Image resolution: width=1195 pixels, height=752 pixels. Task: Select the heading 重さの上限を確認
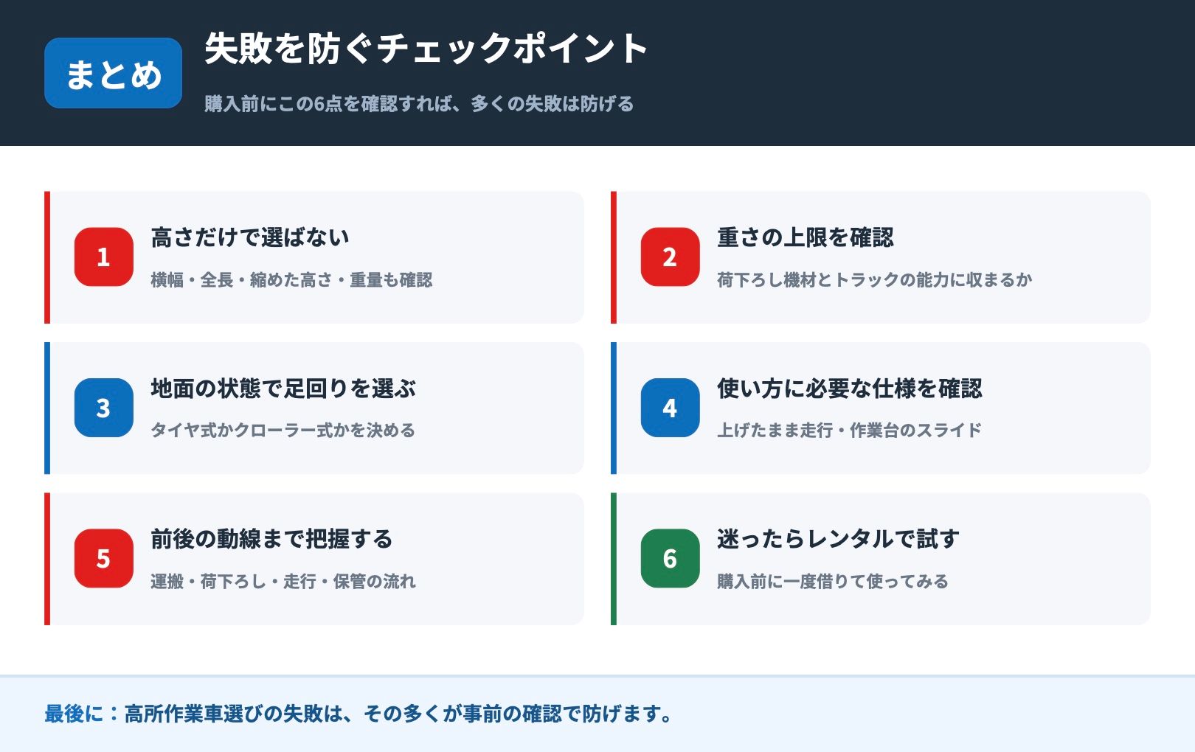(x=805, y=237)
